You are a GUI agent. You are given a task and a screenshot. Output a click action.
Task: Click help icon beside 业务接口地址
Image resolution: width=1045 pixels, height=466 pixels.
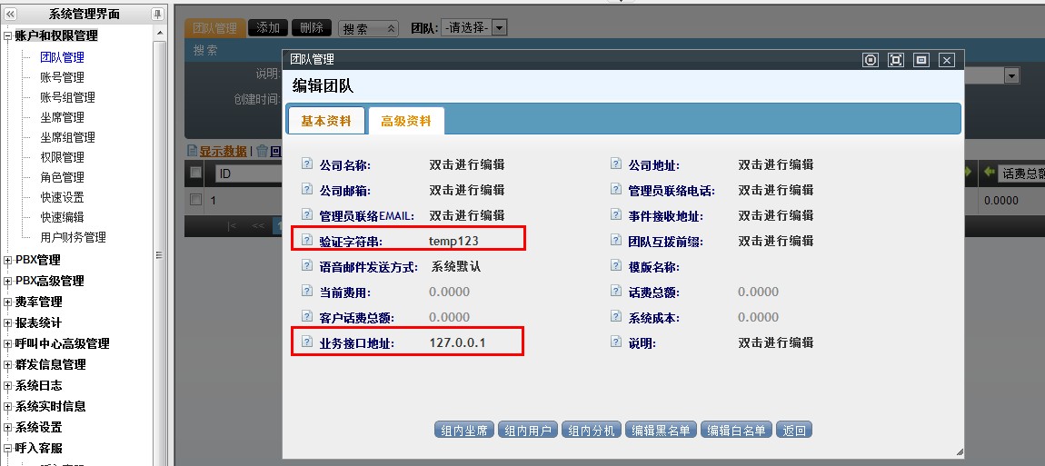pos(307,342)
